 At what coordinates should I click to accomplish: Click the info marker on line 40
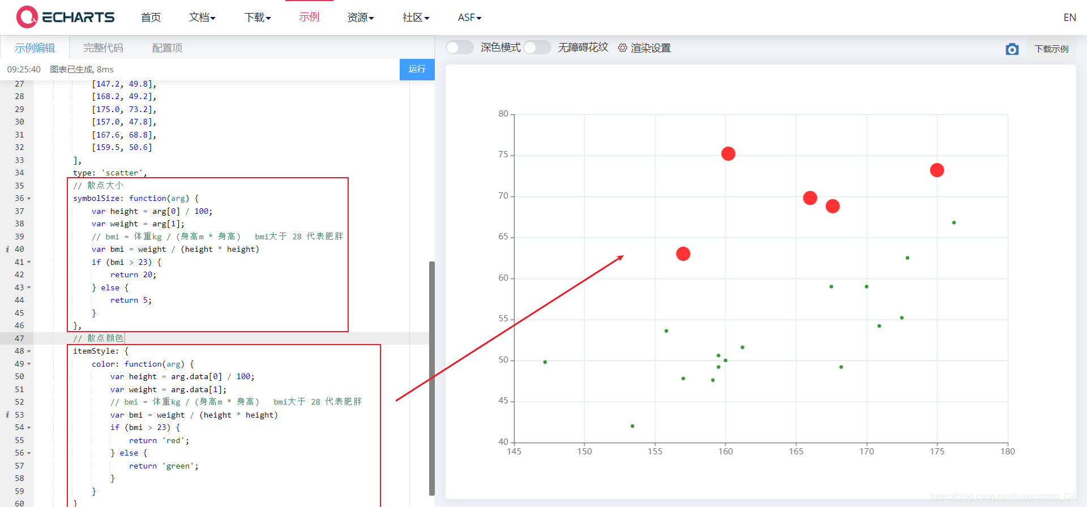(7, 249)
